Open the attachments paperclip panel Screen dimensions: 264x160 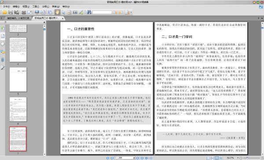pos(3,60)
